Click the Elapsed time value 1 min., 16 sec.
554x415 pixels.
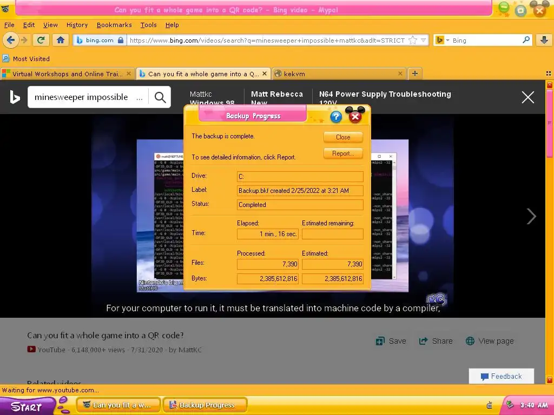(268, 233)
